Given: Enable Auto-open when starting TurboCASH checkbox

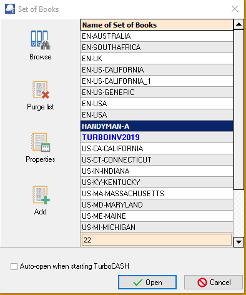Looking at the screenshot, I should click(14, 266).
